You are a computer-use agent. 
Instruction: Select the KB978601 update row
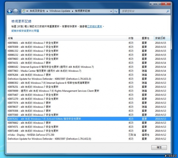coord(89,43)
